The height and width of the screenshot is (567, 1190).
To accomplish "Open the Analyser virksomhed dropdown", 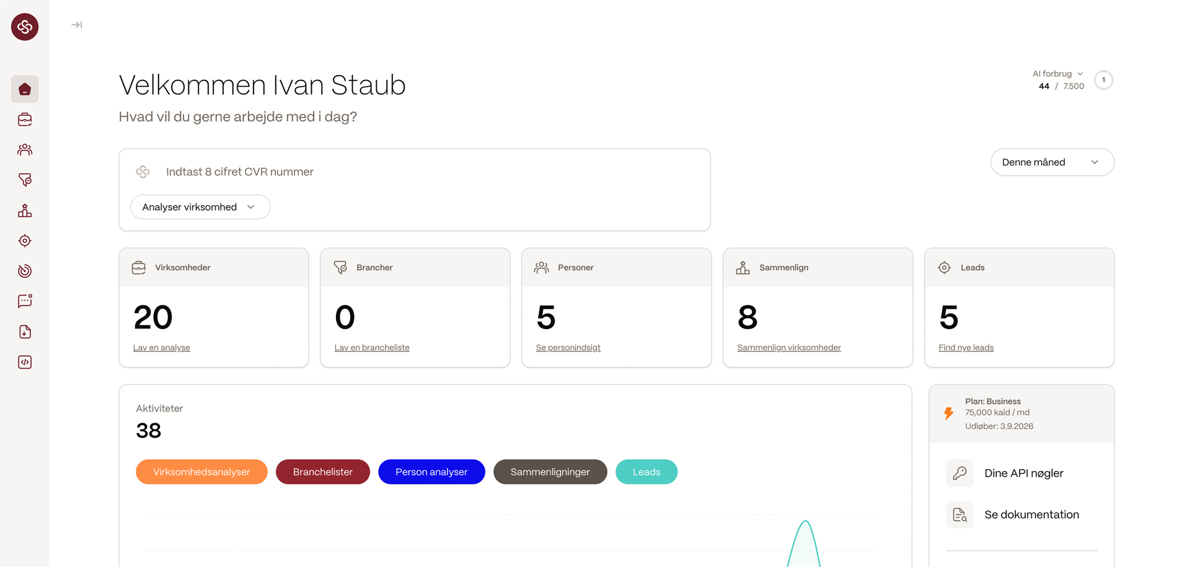I will pyautogui.click(x=200, y=207).
